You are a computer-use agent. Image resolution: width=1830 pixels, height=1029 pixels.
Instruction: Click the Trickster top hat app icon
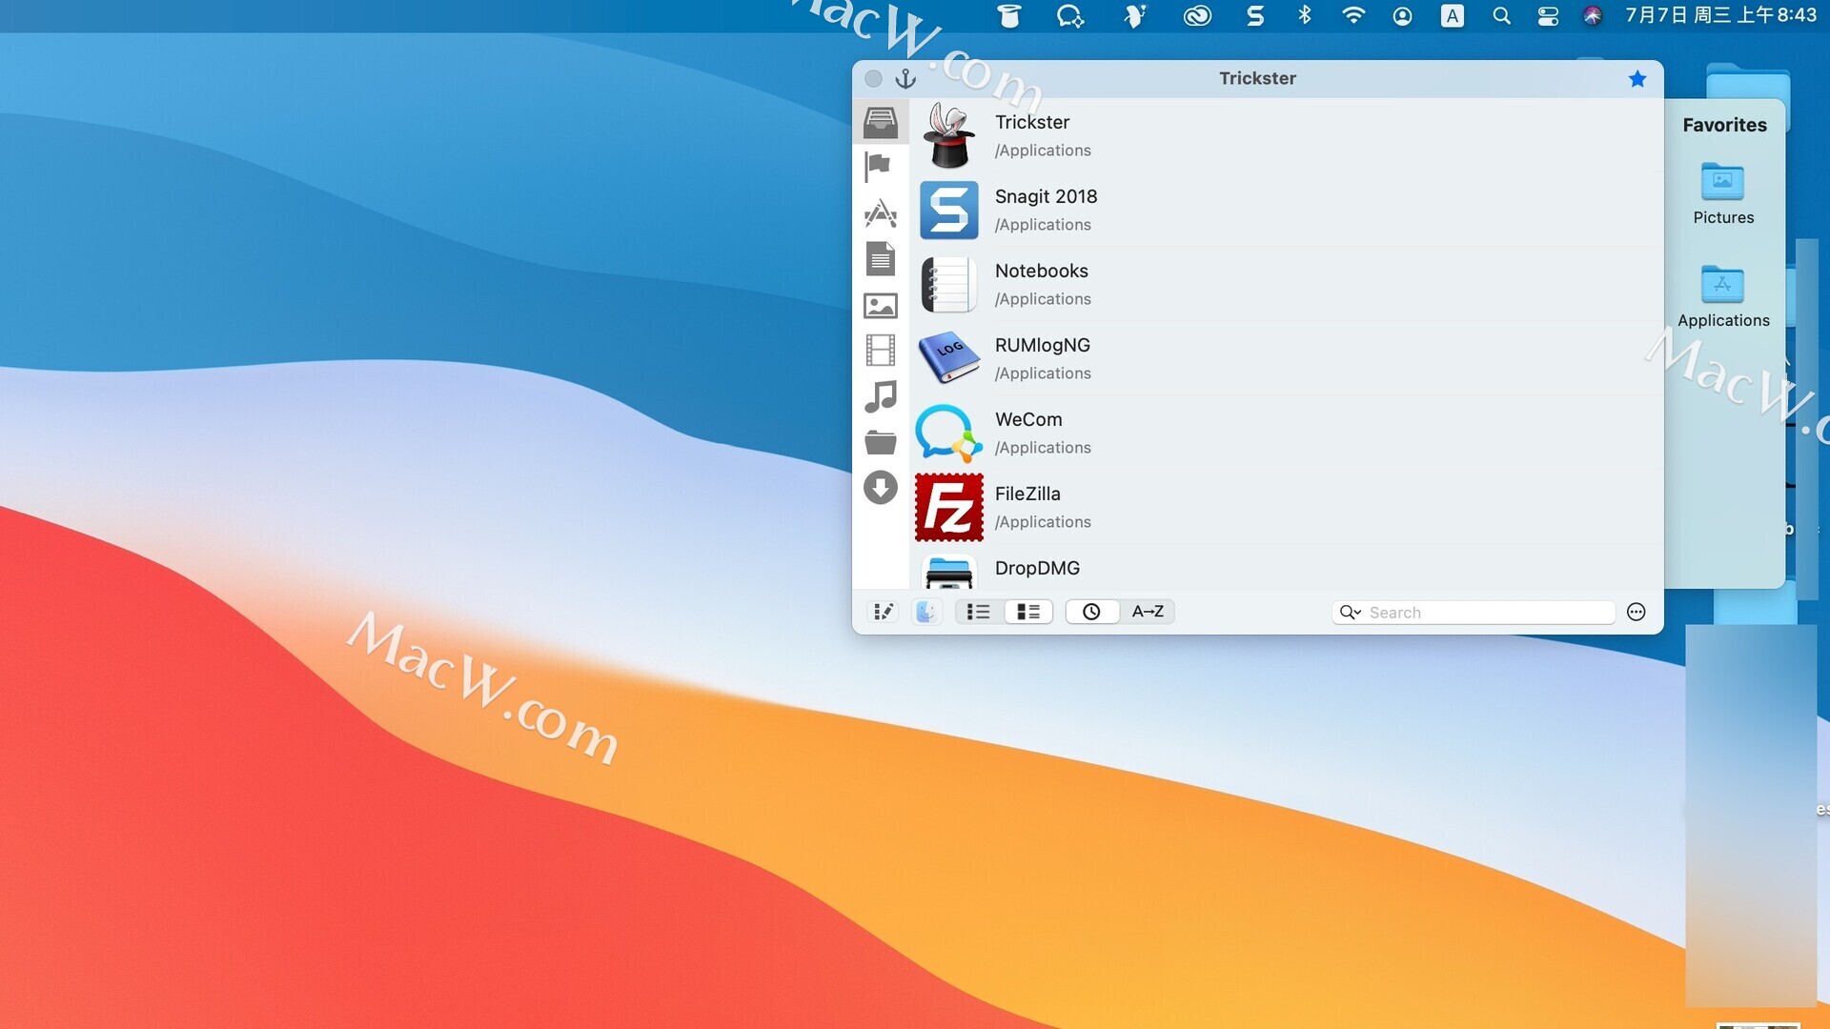coord(949,135)
